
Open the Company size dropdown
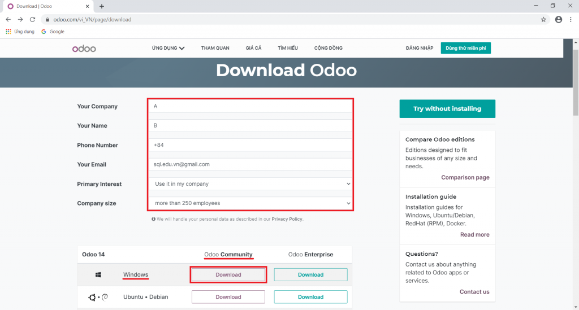click(x=250, y=203)
